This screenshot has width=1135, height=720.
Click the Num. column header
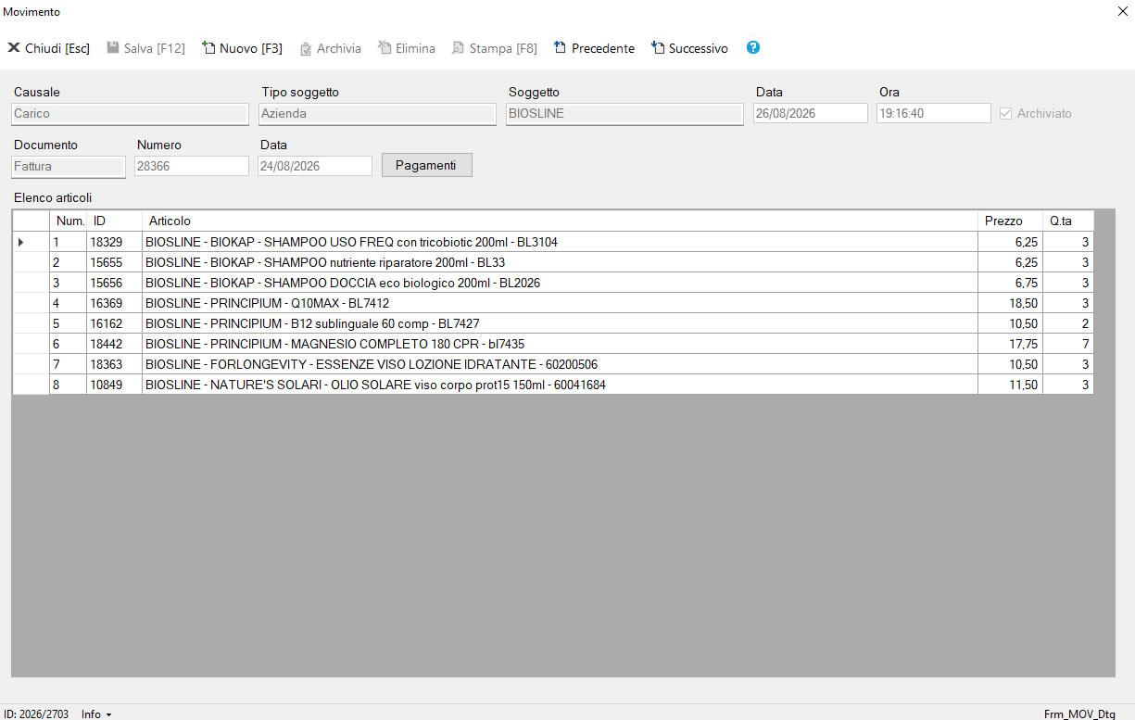(x=68, y=221)
